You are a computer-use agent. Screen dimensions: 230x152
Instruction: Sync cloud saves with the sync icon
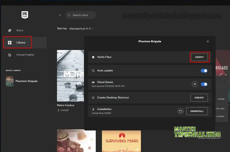[x=195, y=84]
